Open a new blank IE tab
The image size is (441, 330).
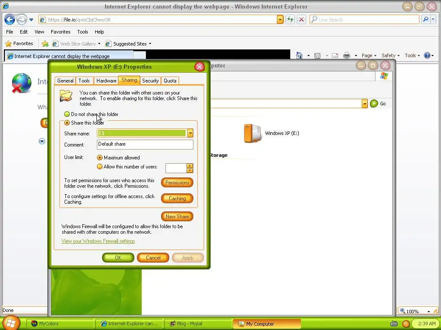140,56
